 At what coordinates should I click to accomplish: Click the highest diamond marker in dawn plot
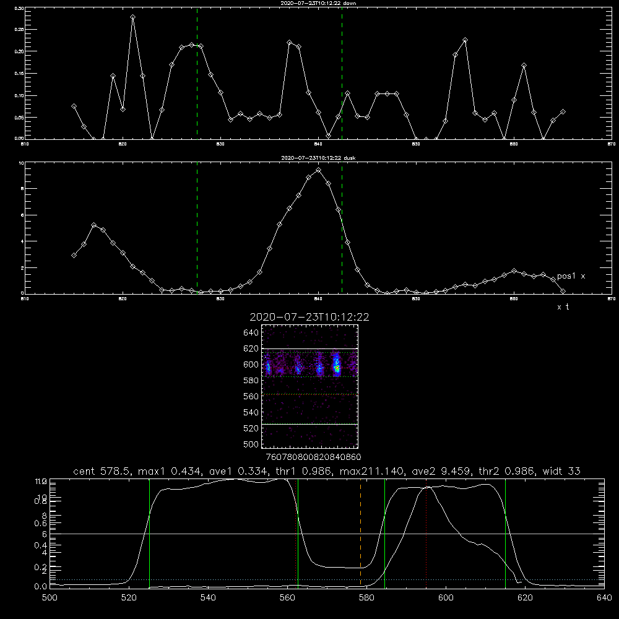tap(132, 17)
